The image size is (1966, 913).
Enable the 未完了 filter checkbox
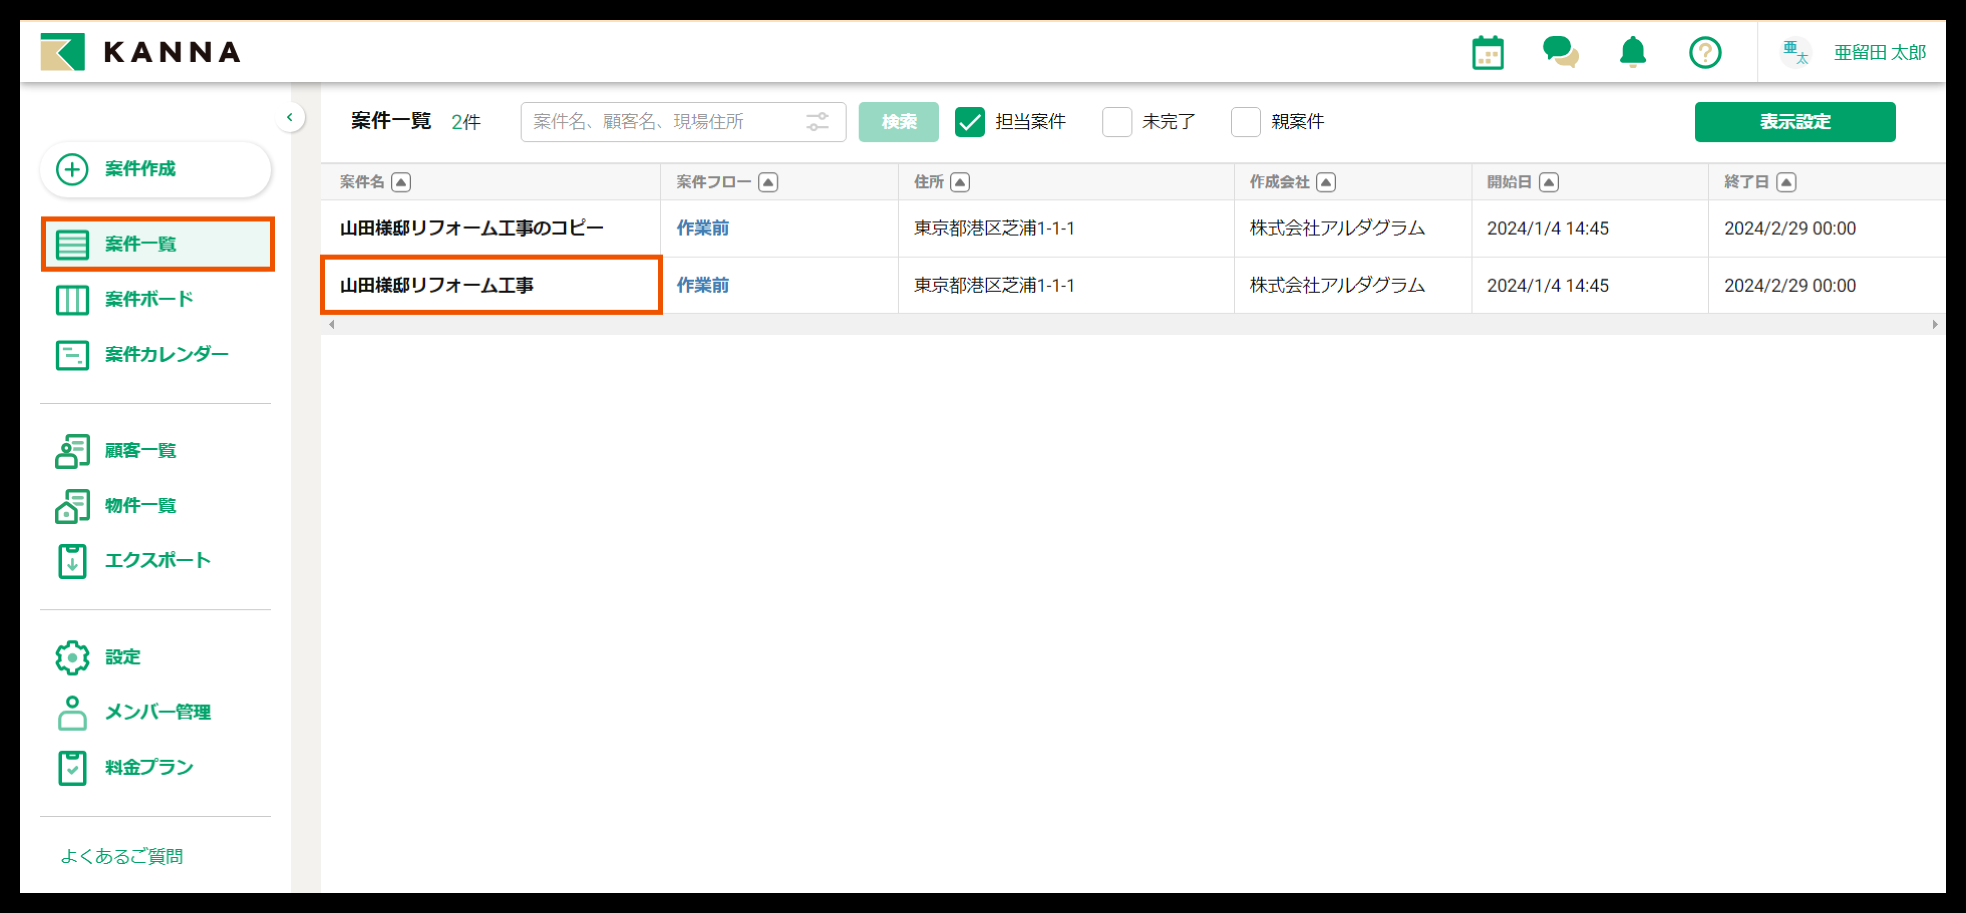pyautogui.click(x=1117, y=122)
